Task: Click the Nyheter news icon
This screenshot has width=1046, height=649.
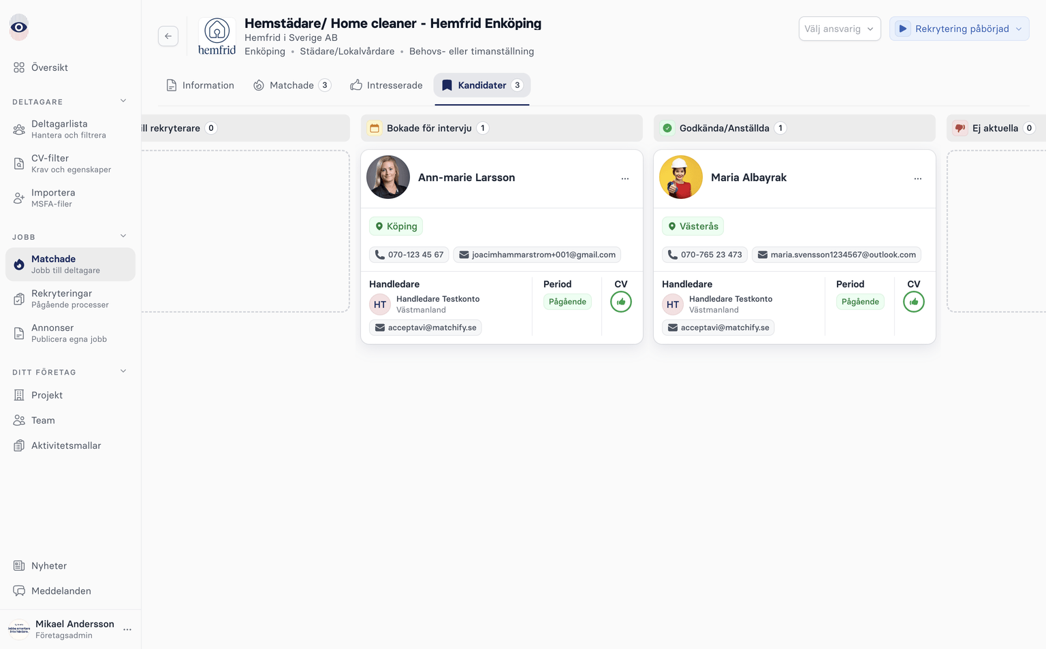Action: click(18, 565)
